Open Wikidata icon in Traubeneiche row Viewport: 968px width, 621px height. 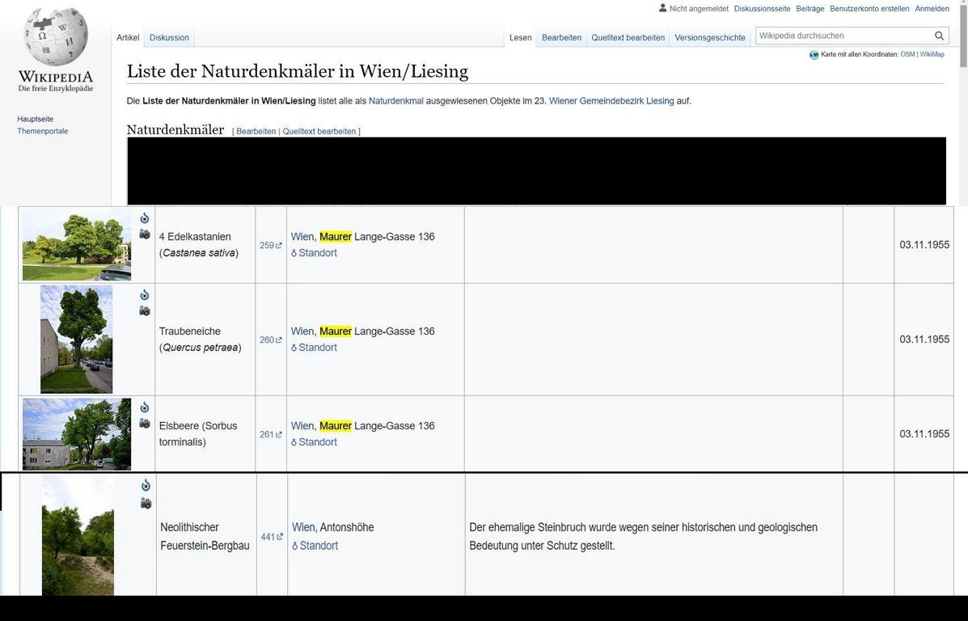(x=145, y=295)
